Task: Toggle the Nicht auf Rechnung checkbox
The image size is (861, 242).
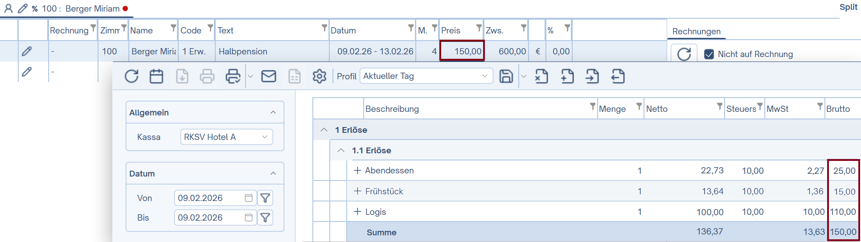Action: 709,54
